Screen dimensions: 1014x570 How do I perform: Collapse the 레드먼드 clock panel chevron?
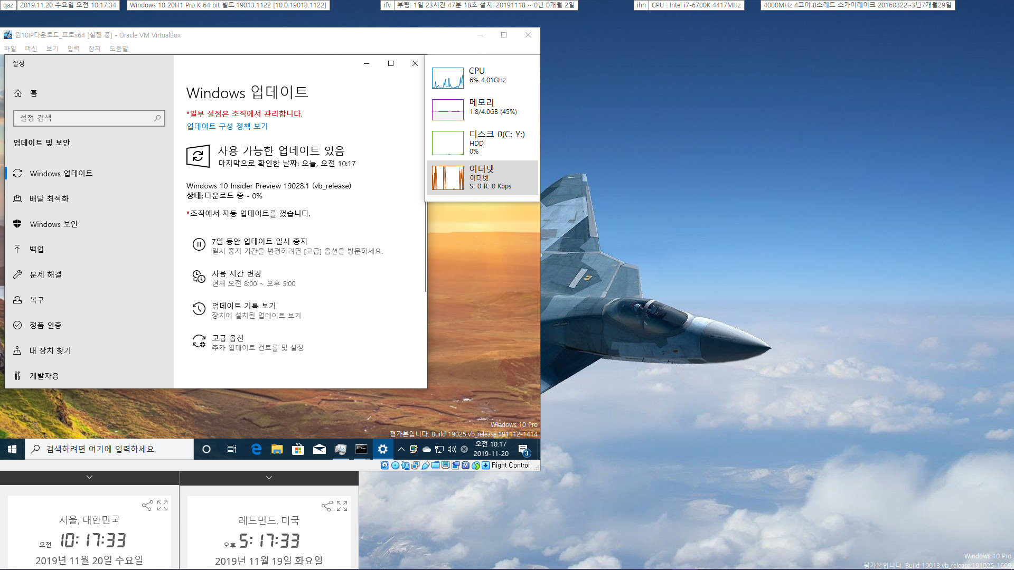[269, 478]
